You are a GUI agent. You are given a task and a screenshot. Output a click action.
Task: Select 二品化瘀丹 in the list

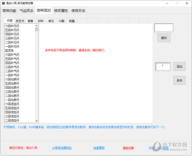(x=12, y=96)
